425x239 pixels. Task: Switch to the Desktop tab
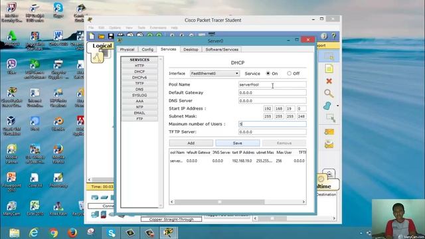point(191,50)
